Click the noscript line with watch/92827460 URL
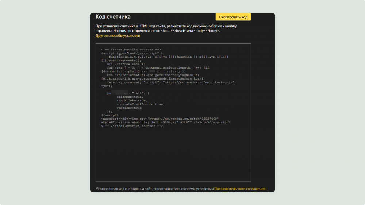Image resolution: width=365 pixels, height=205 pixels. 160,119
